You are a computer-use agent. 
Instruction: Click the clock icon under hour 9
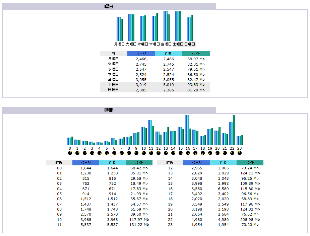pyautogui.click(x=136, y=153)
